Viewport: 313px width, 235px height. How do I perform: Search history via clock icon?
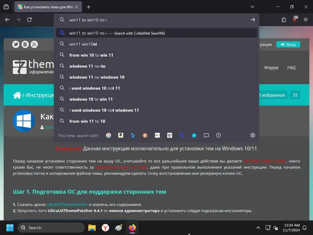(x=218, y=135)
